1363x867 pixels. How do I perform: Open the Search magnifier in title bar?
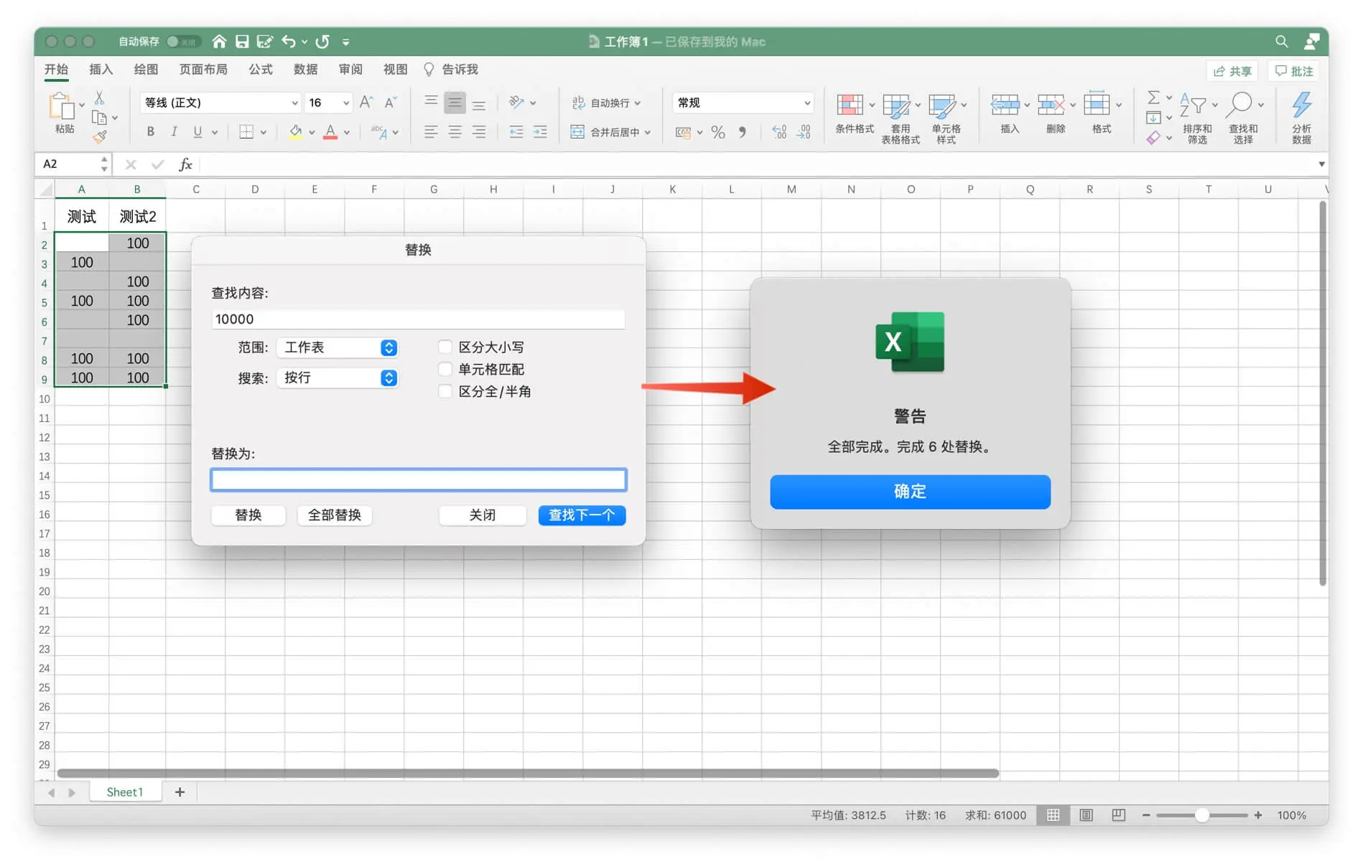pos(1281,42)
